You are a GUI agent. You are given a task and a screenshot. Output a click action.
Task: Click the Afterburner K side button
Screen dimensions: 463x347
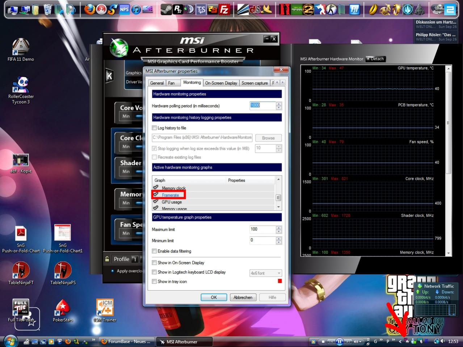[x=109, y=76]
